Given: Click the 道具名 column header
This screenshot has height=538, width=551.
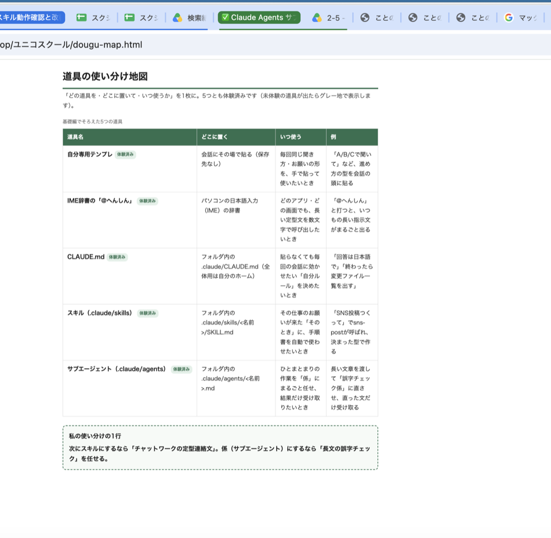Looking at the screenshot, I should pos(130,137).
